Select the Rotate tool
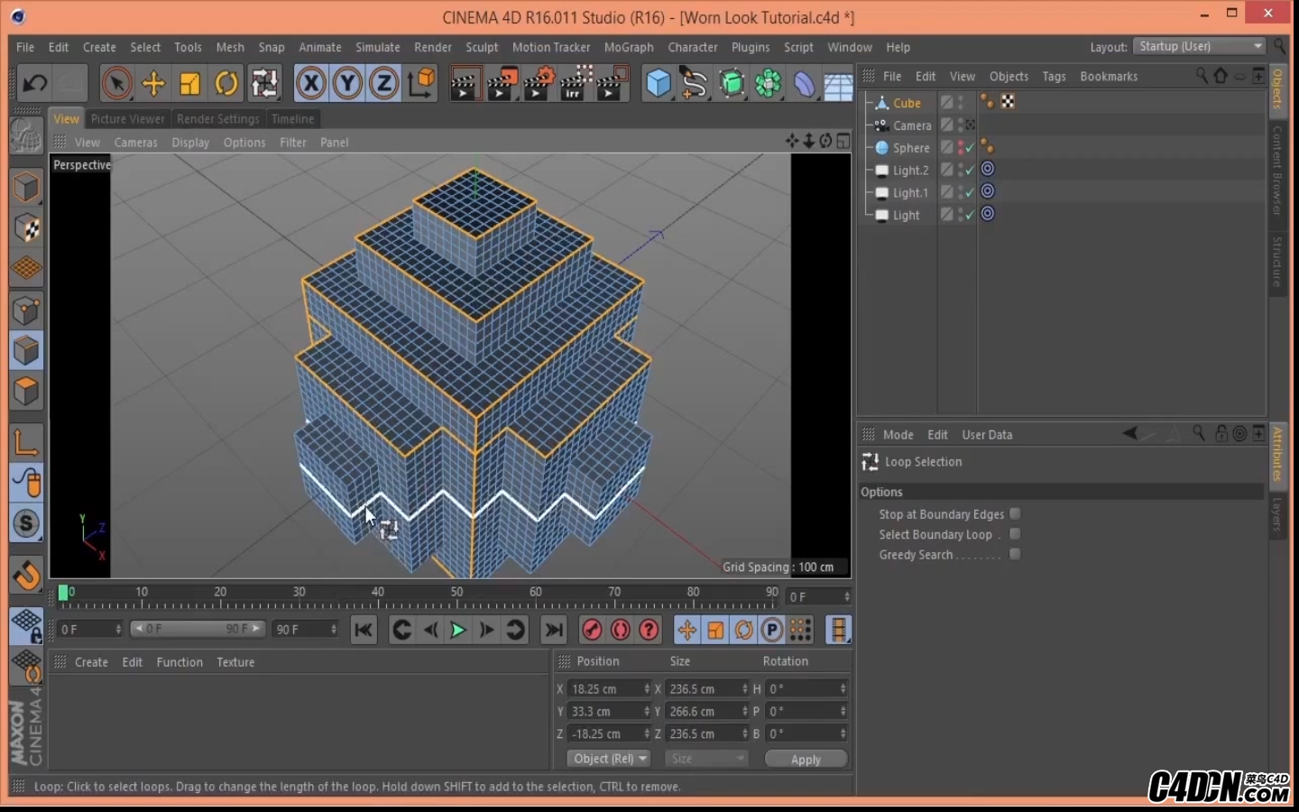 click(226, 84)
